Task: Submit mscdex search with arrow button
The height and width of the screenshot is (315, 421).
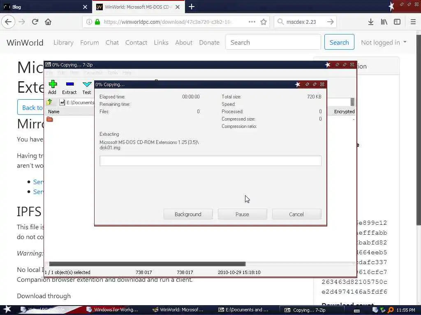Action: (x=331, y=22)
